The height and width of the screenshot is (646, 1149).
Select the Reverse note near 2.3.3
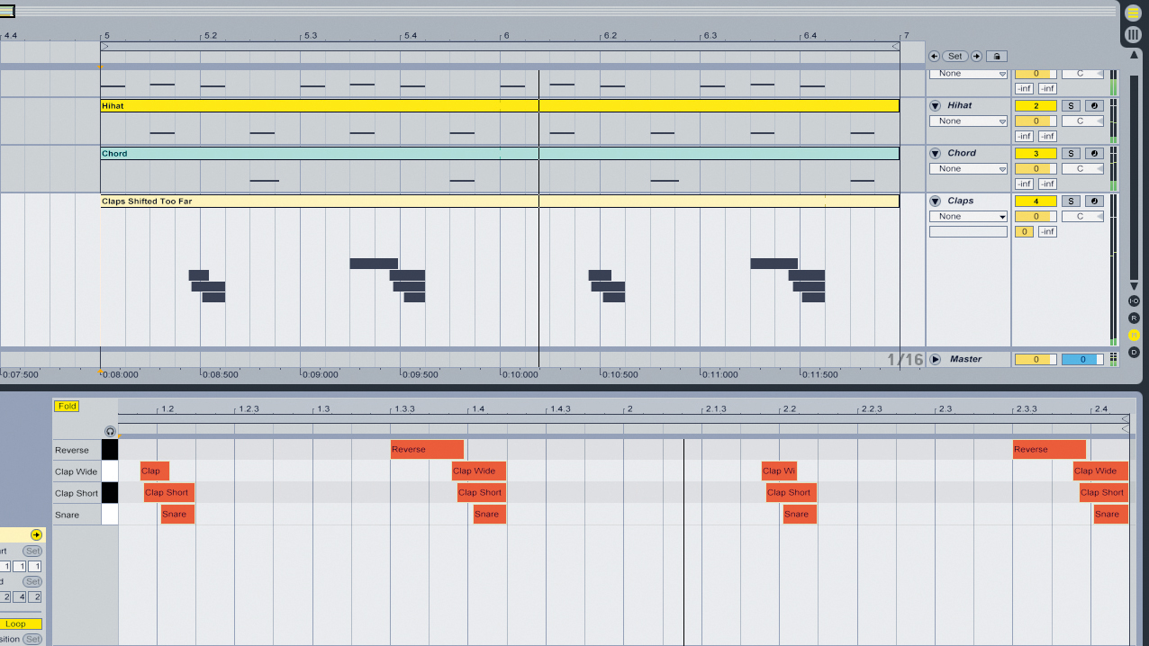1049,450
